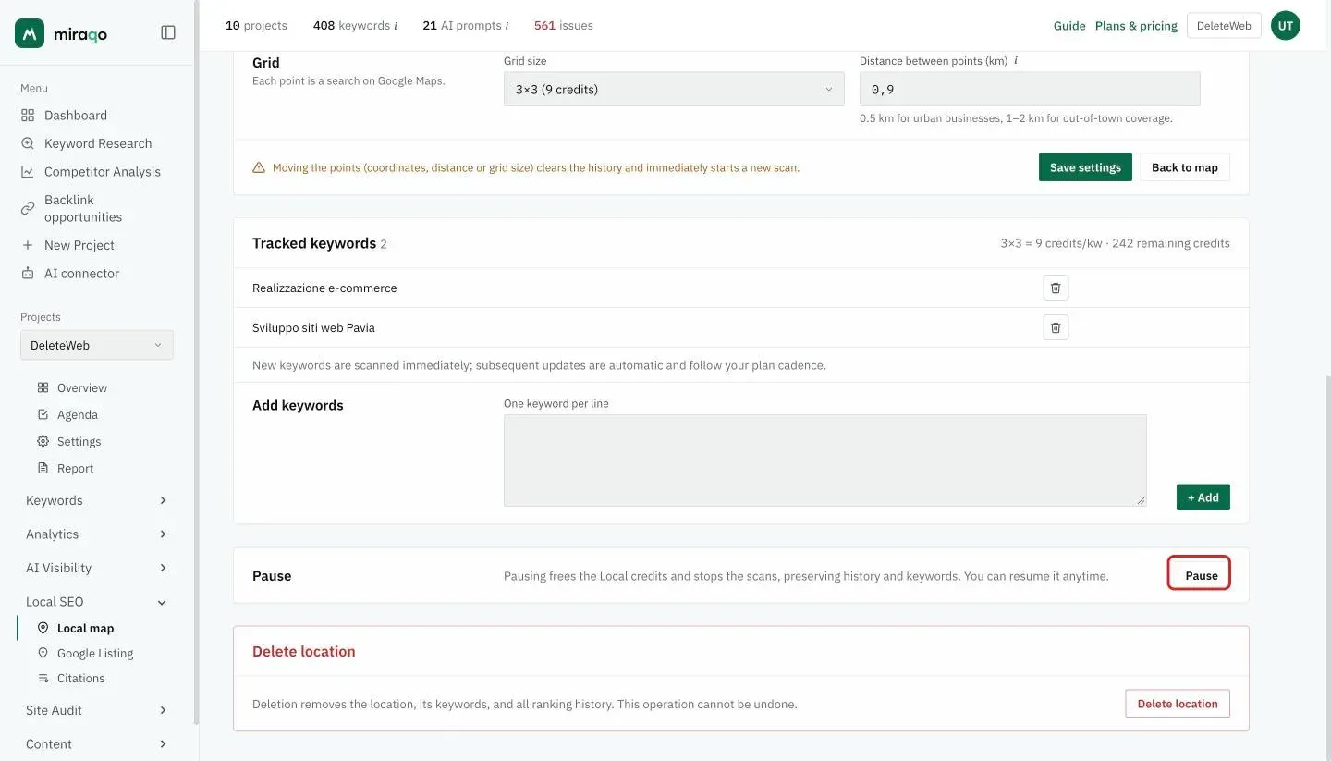Click the 561 issues counter
This screenshot has height=761, width=1331.
(564, 26)
